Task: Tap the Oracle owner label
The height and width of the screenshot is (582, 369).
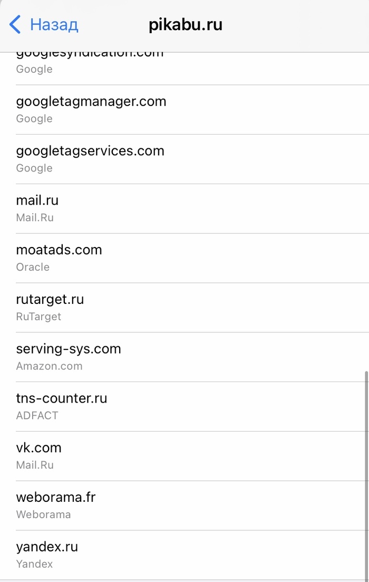Action: pyautogui.click(x=33, y=267)
